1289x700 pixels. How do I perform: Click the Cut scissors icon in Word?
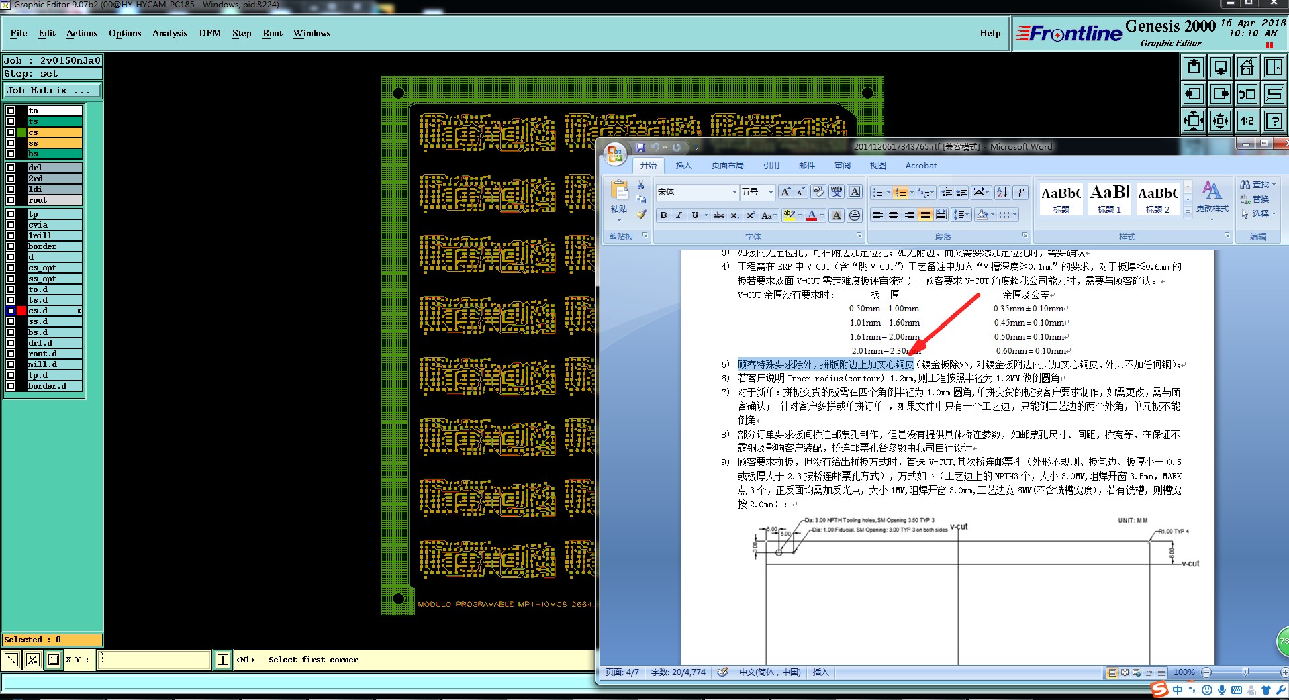click(641, 185)
